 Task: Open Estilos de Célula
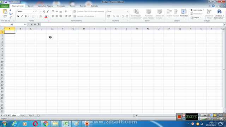tap(160, 14)
